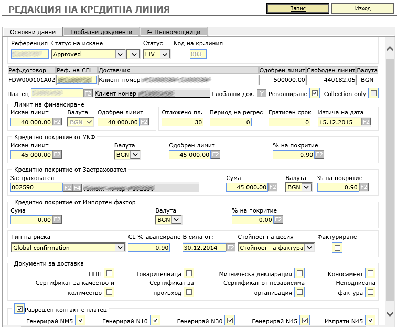Viewport: 397px width, 327px height.
Task: Uncheck Генерирай NM5 checkbox
Action: pyautogui.click(x=80, y=320)
